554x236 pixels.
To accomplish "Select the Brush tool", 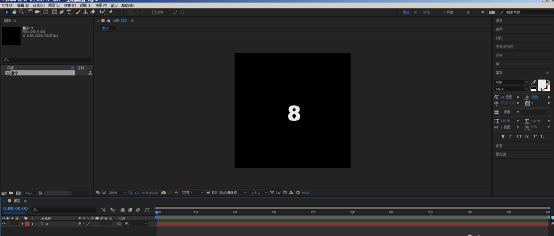I will (79, 12).
